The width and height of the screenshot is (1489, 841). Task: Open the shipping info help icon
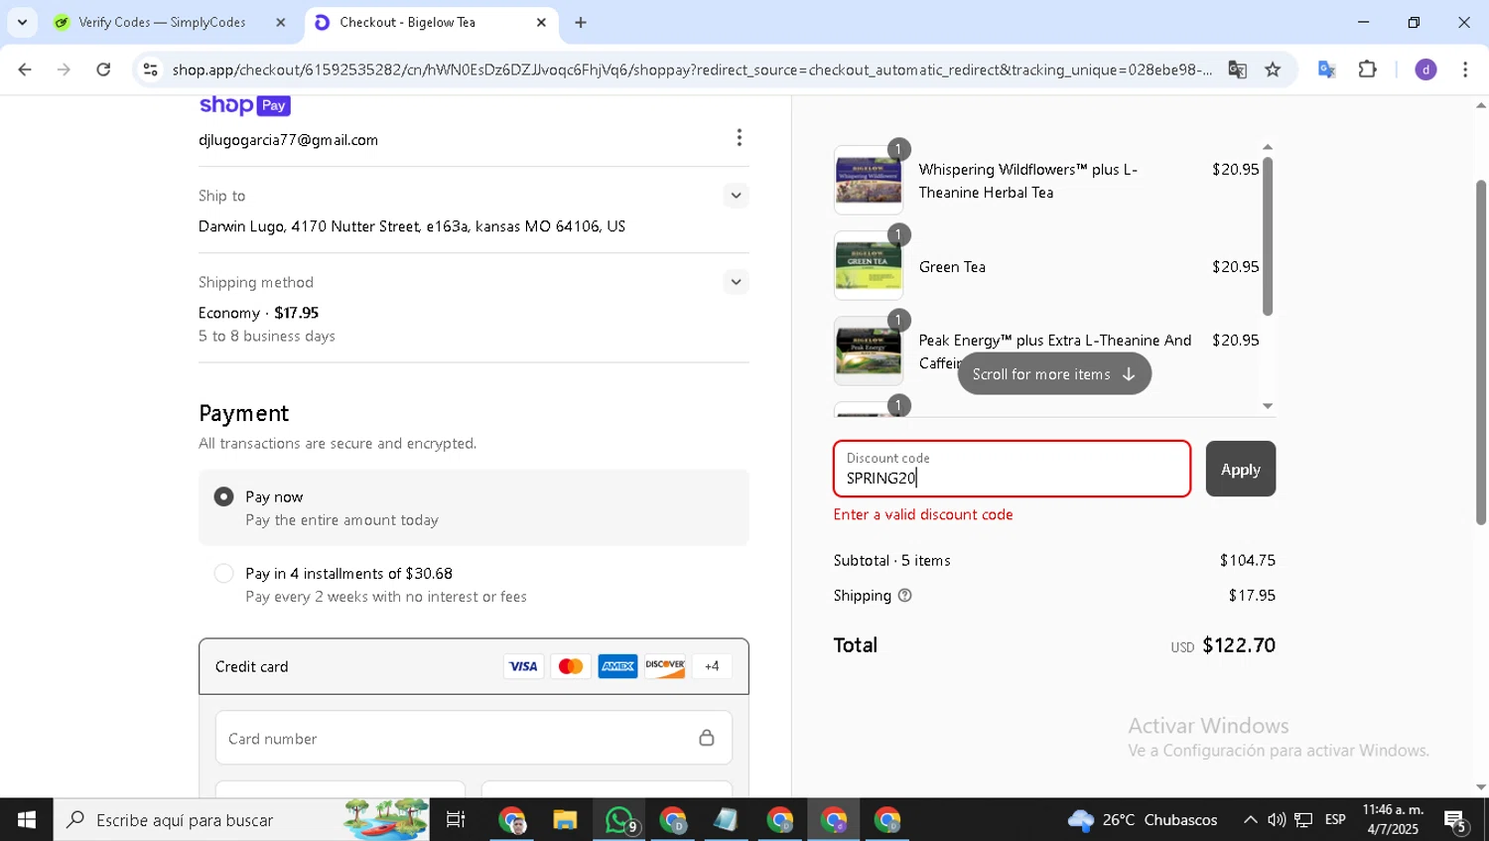[904, 596]
